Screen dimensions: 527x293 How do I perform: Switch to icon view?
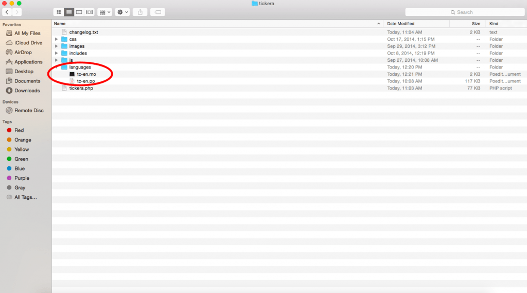click(59, 12)
